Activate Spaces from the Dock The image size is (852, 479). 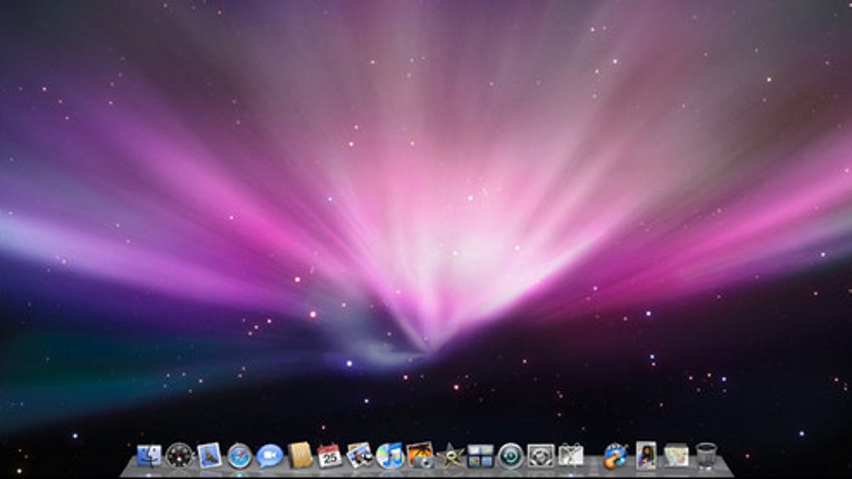pos(481,455)
